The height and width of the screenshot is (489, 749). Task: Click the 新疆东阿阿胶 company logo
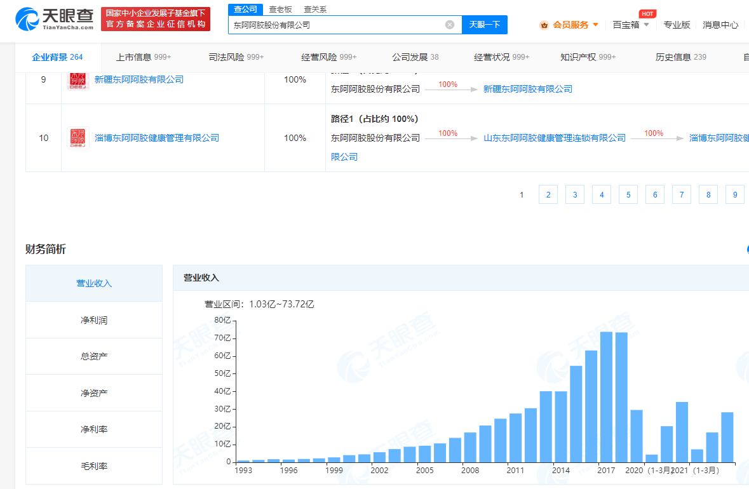pyautogui.click(x=79, y=81)
